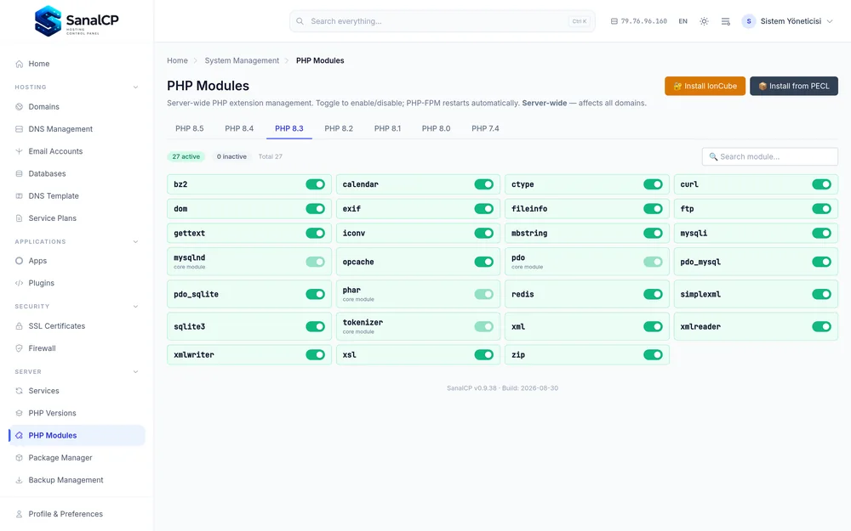Select the PHP 7.4 tab
The height and width of the screenshot is (531, 851).
click(x=485, y=128)
